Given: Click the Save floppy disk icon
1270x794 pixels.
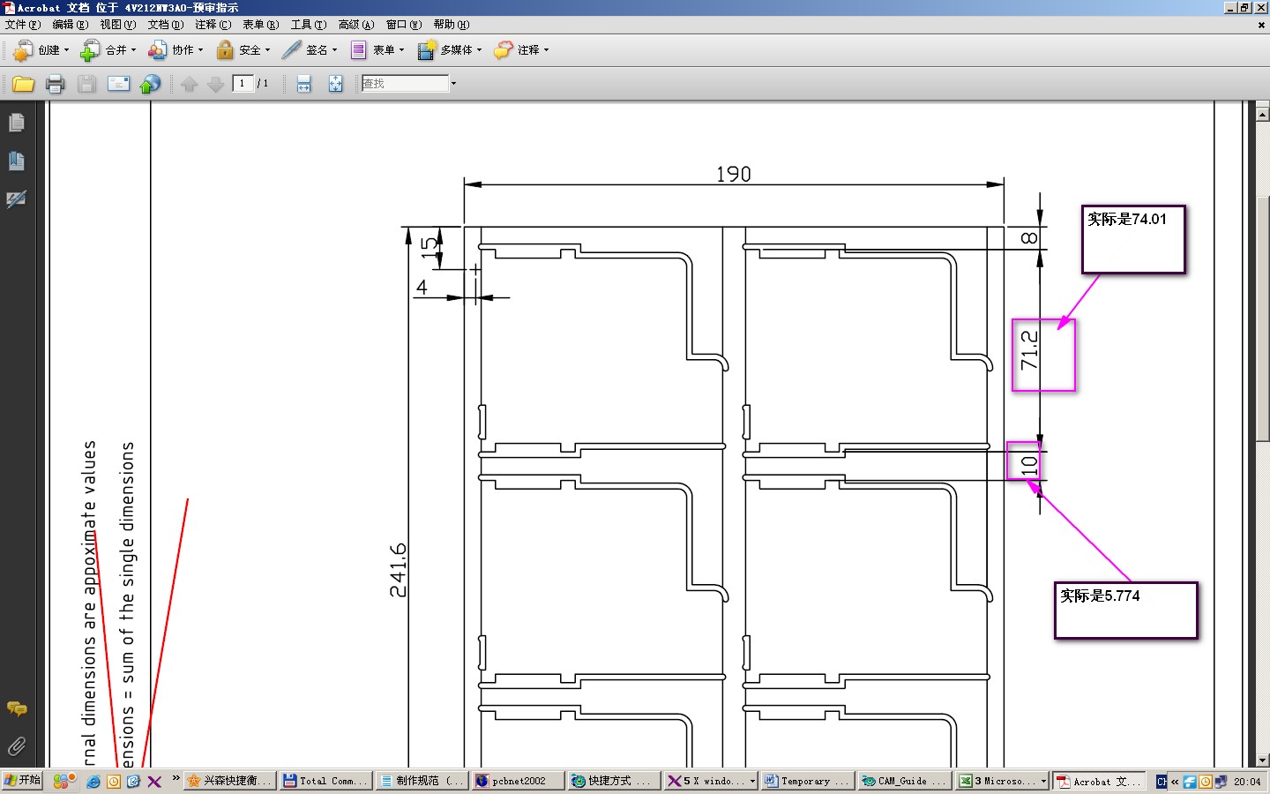Looking at the screenshot, I should point(86,84).
